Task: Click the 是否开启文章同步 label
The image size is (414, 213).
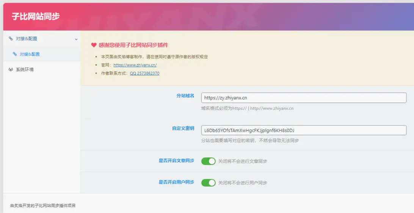Action: click(176, 161)
